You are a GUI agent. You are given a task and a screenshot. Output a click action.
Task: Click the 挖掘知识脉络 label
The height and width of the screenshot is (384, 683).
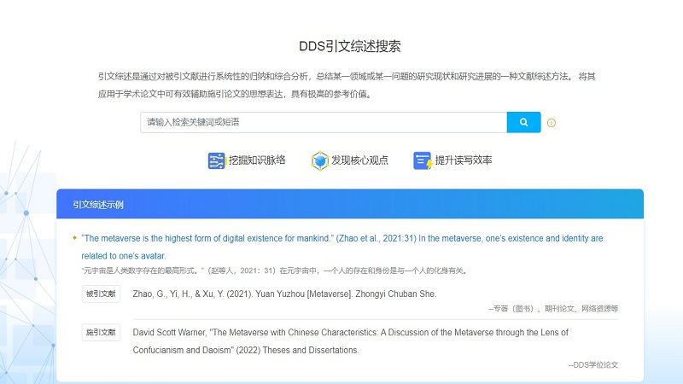[257, 160]
